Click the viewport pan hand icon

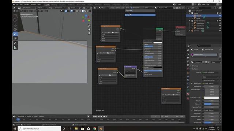(x=89, y=29)
